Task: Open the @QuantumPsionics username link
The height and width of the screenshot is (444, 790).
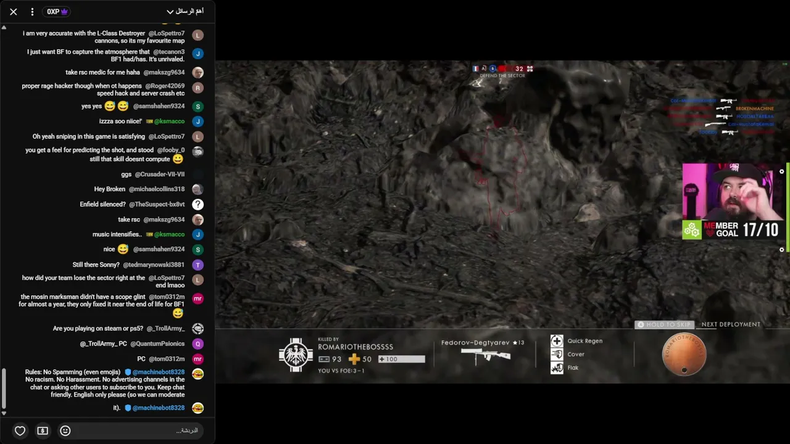Action: coord(157,343)
